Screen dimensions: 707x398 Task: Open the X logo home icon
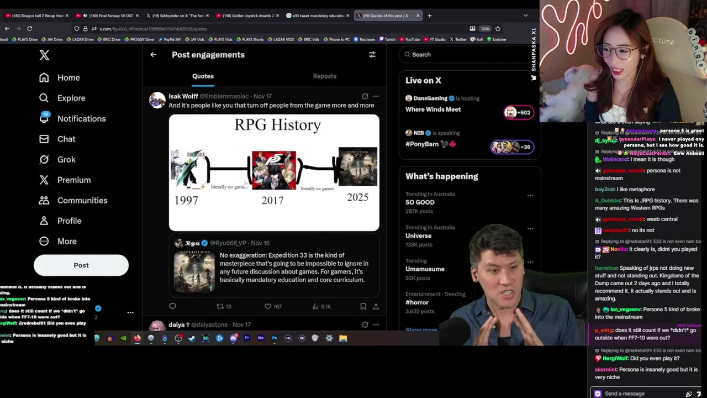[x=44, y=55]
